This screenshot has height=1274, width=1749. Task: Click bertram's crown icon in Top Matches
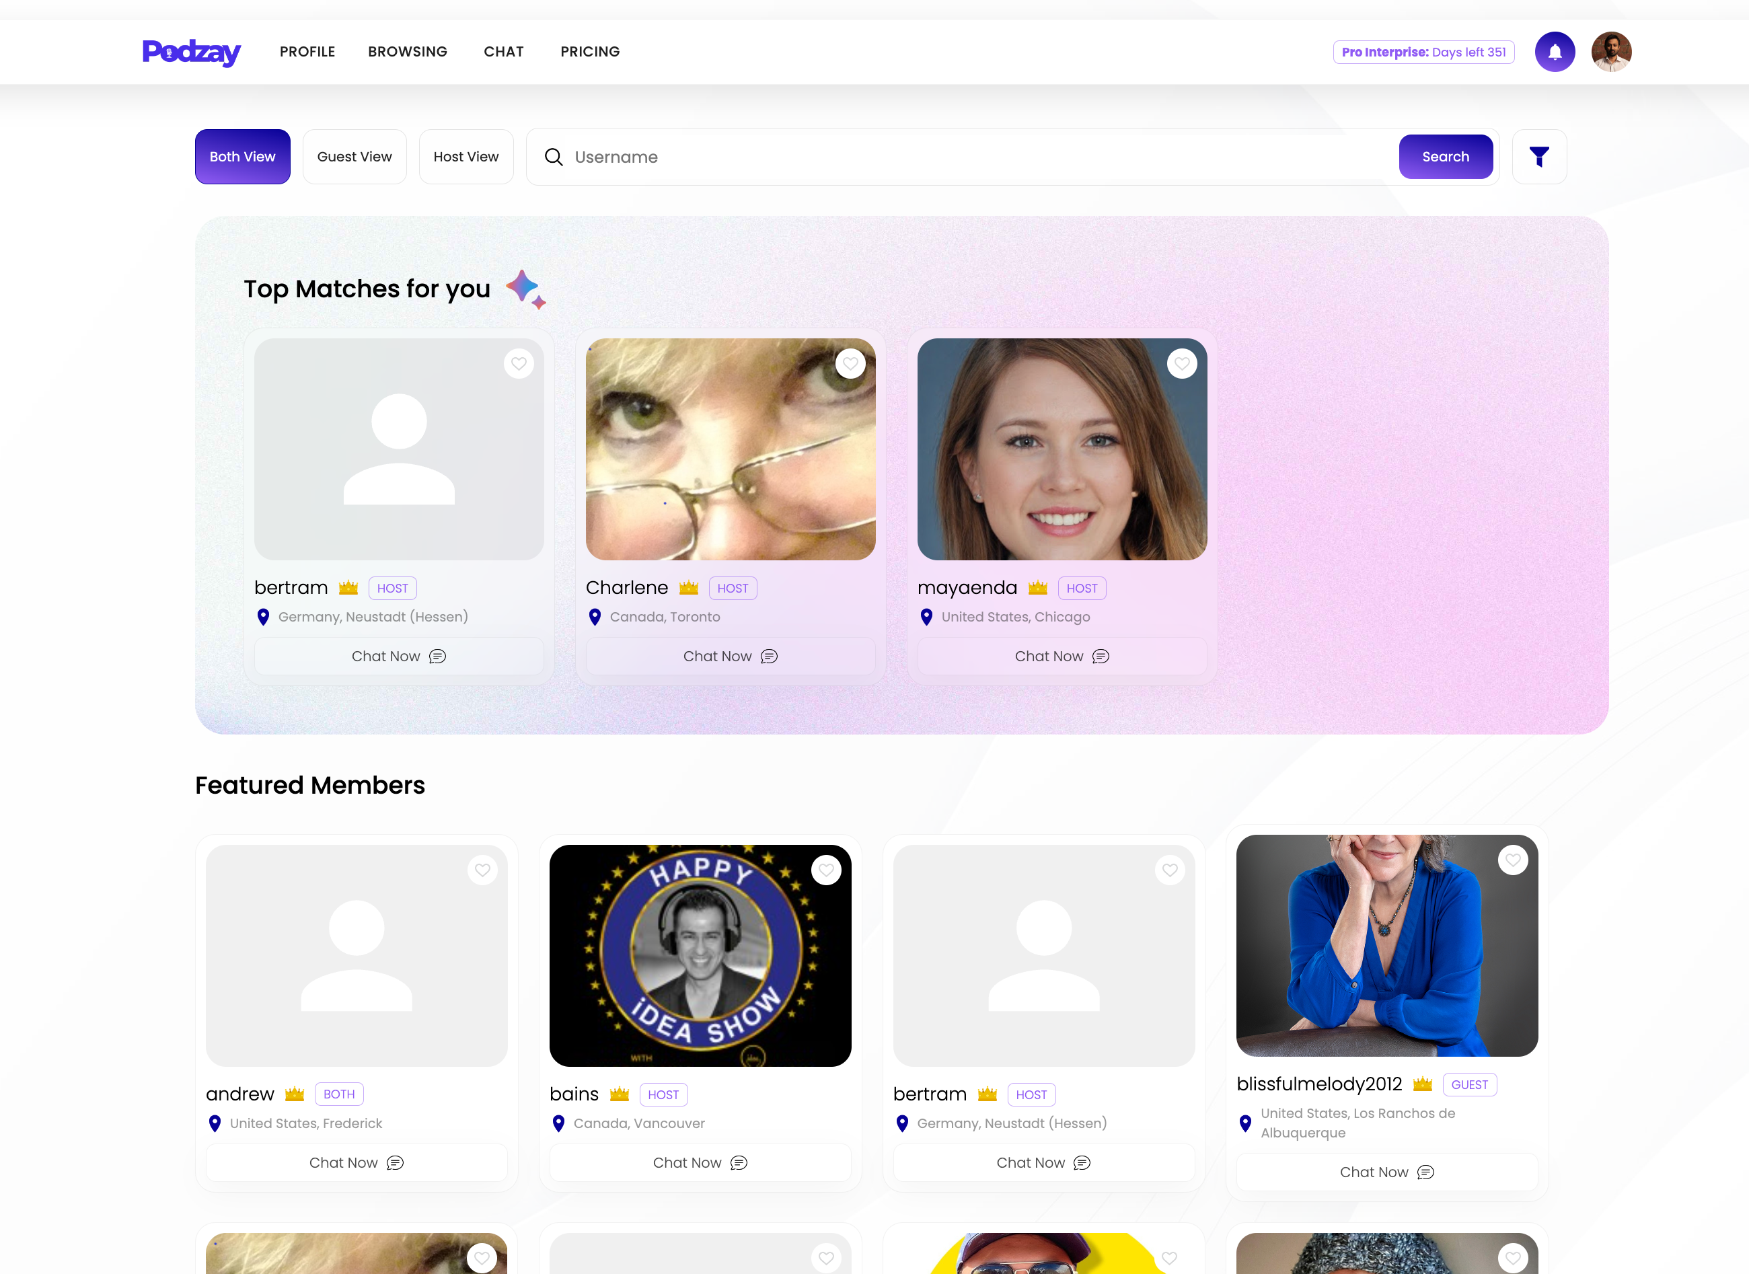[348, 588]
